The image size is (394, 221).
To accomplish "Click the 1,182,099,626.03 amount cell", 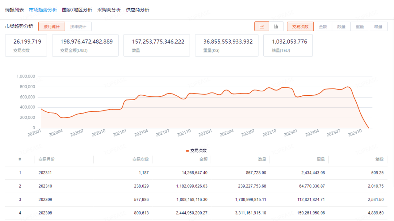I will [192, 186].
